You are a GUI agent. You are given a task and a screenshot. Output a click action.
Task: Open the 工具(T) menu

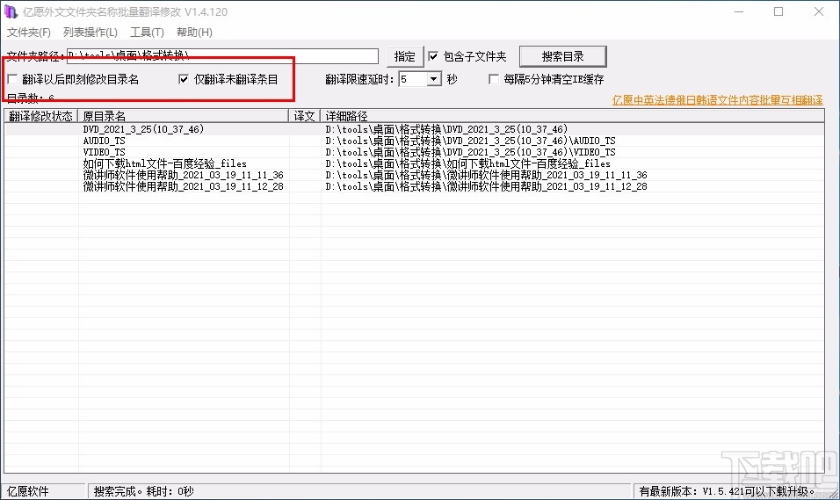click(x=147, y=33)
